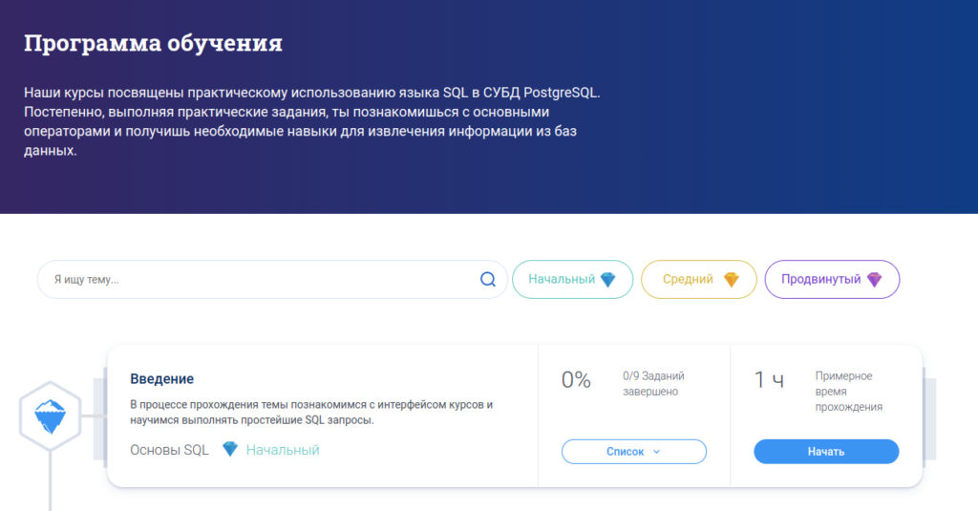This screenshot has width=978, height=511.
Task: Open the Список dropdown
Action: click(x=633, y=452)
